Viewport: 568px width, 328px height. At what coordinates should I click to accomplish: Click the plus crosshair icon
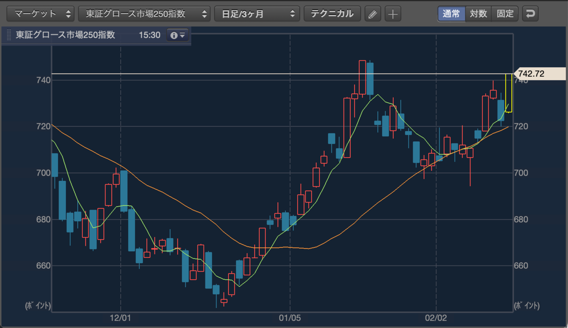393,14
